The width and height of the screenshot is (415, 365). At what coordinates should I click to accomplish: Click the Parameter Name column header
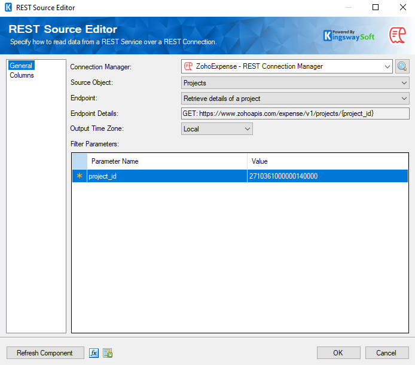[x=167, y=161]
